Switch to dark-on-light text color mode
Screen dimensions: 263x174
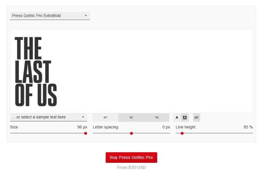pyautogui.click(x=177, y=118)
